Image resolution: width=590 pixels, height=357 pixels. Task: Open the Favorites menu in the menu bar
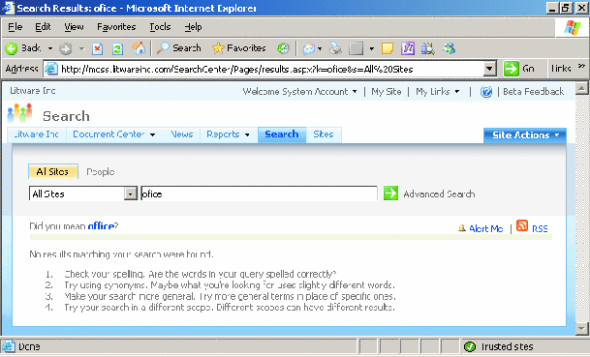pos(116,27)
